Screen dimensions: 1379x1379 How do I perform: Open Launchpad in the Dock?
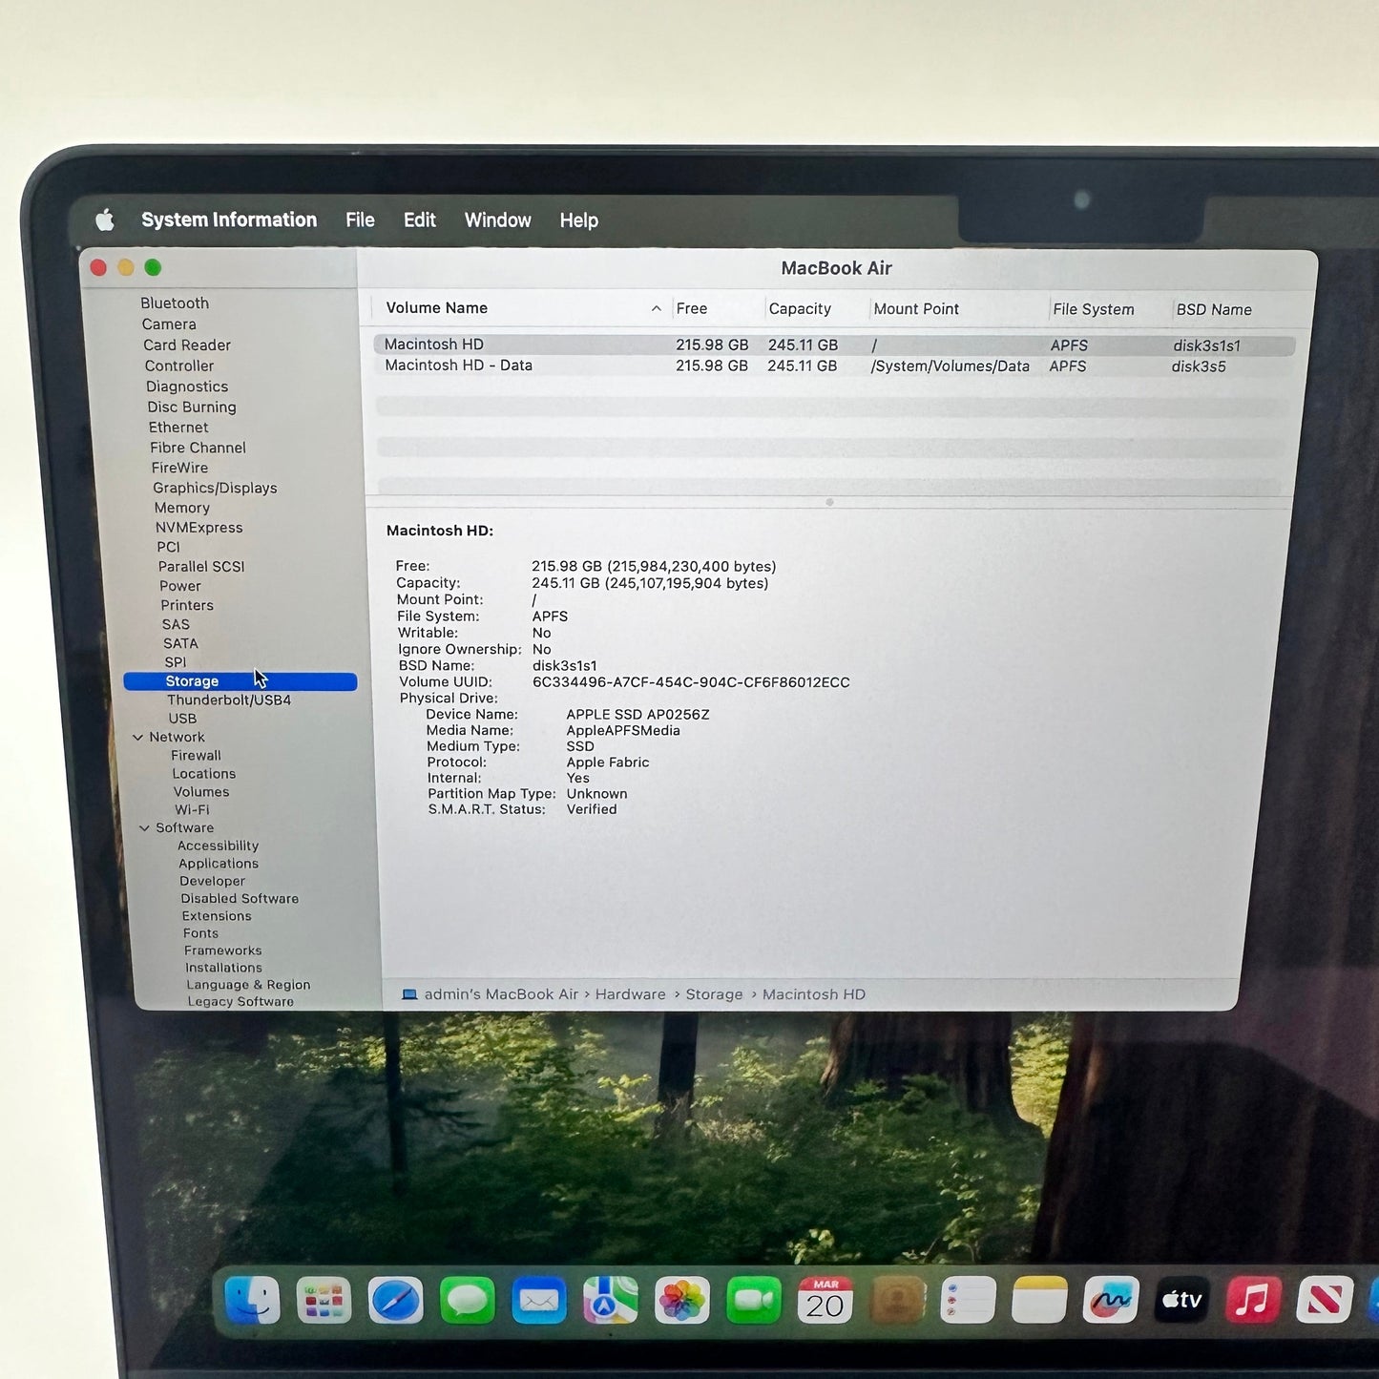[x=324, y=1300]
